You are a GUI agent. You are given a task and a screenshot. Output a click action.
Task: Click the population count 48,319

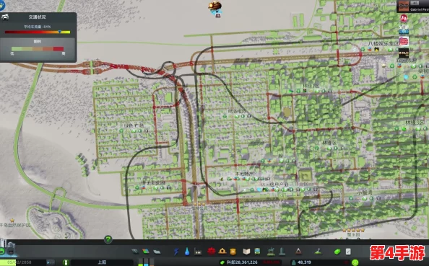(303, 262)
